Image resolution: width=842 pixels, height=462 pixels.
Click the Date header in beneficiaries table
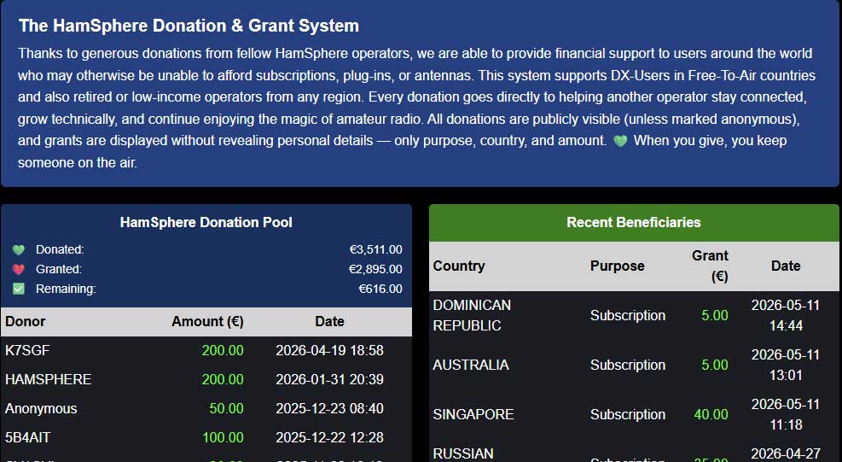click(x=787, y=266)
